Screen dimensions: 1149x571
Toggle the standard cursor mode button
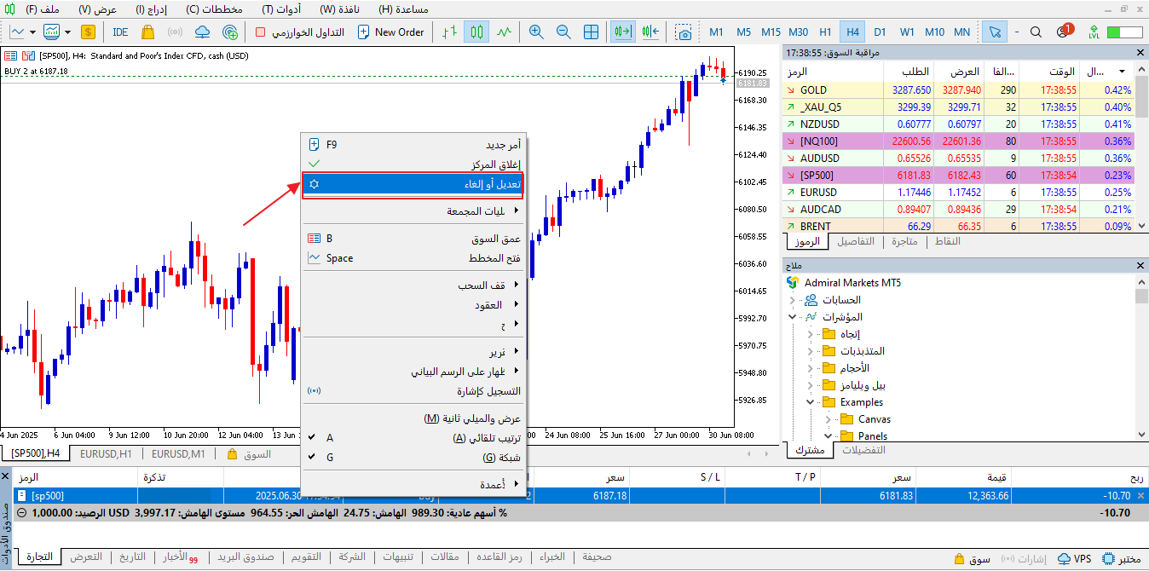pyautogui.click(x=995, y=32)
